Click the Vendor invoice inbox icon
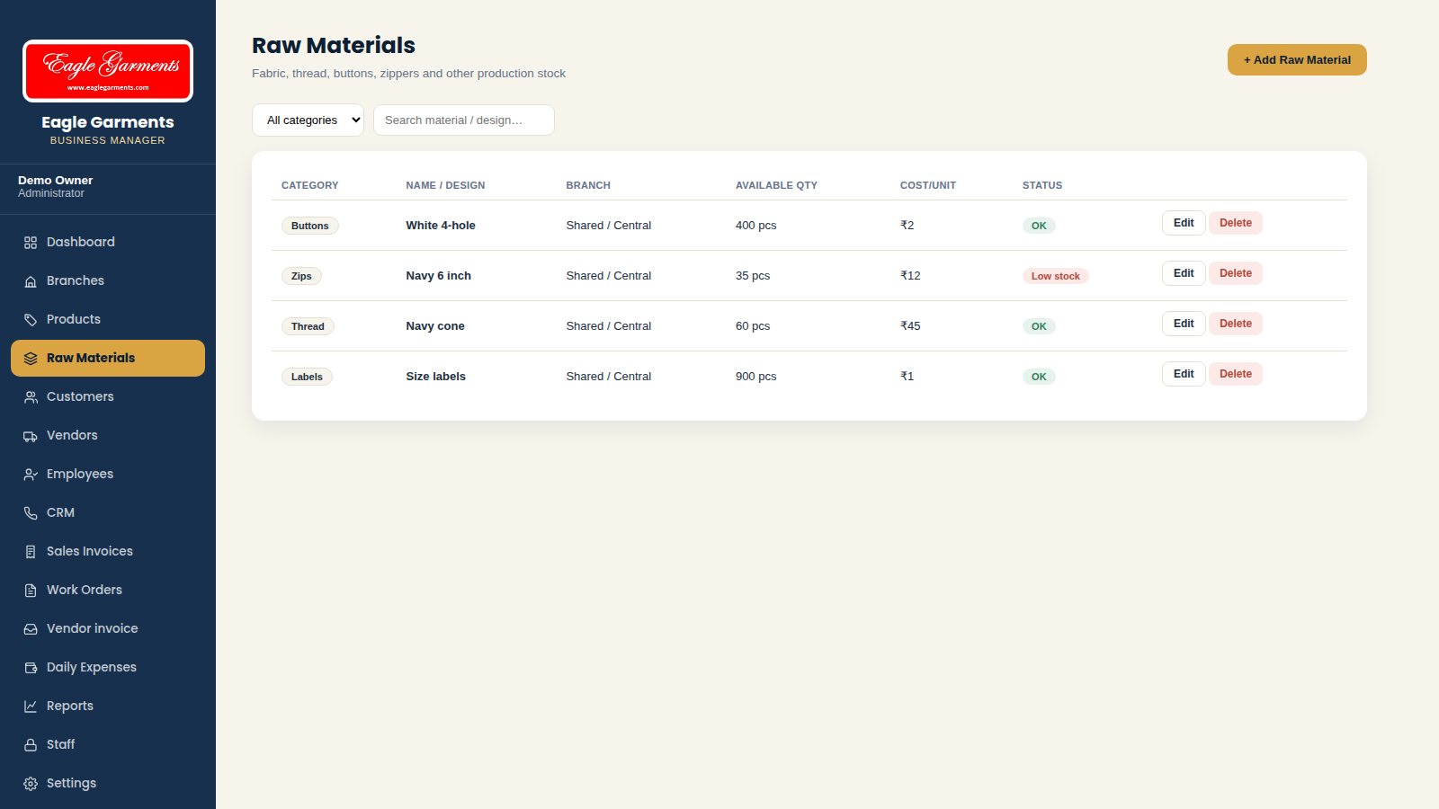The width and height of the screenshot is (1439, 809). pyautogui.click(x=31, y=629)
